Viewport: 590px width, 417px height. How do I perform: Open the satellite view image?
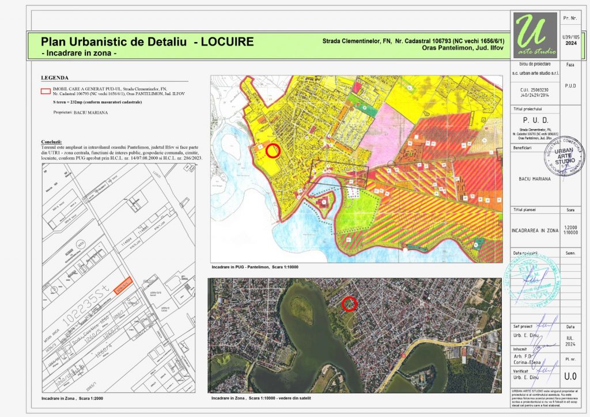point(355,335)
